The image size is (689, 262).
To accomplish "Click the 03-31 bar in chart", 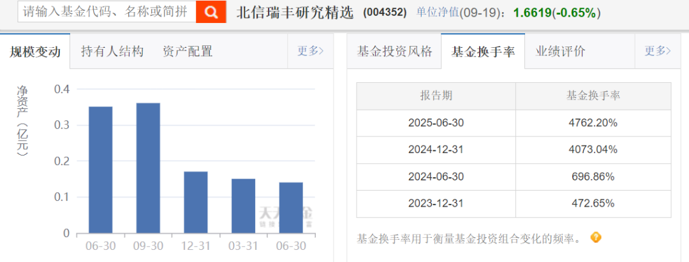I will click(x=244, y=206).
